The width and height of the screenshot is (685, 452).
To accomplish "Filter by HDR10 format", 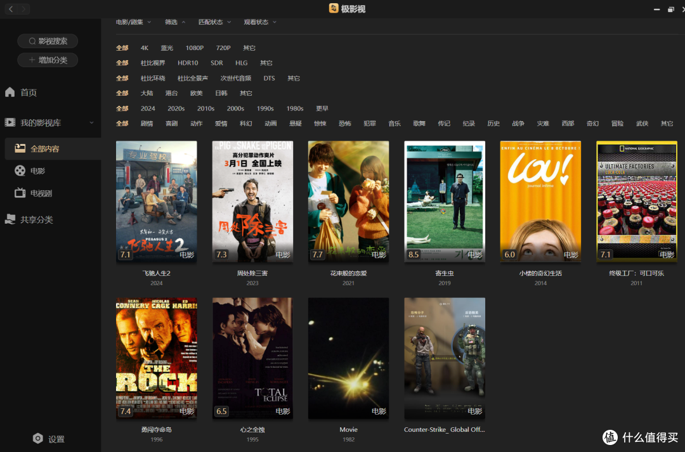I will tap(188, 63).
